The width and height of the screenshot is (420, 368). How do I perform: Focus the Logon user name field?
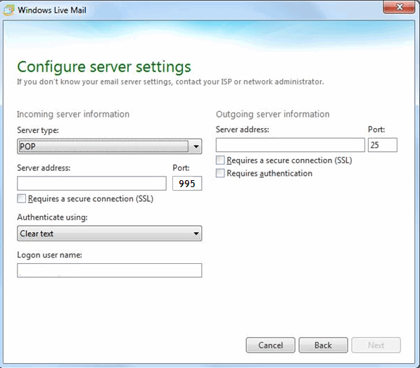click(x=109, y=270)
